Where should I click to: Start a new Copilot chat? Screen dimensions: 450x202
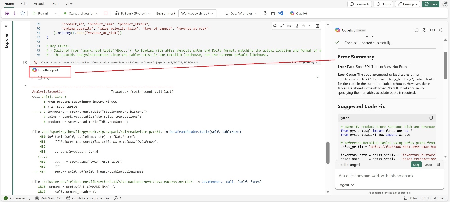click(417, 30)
